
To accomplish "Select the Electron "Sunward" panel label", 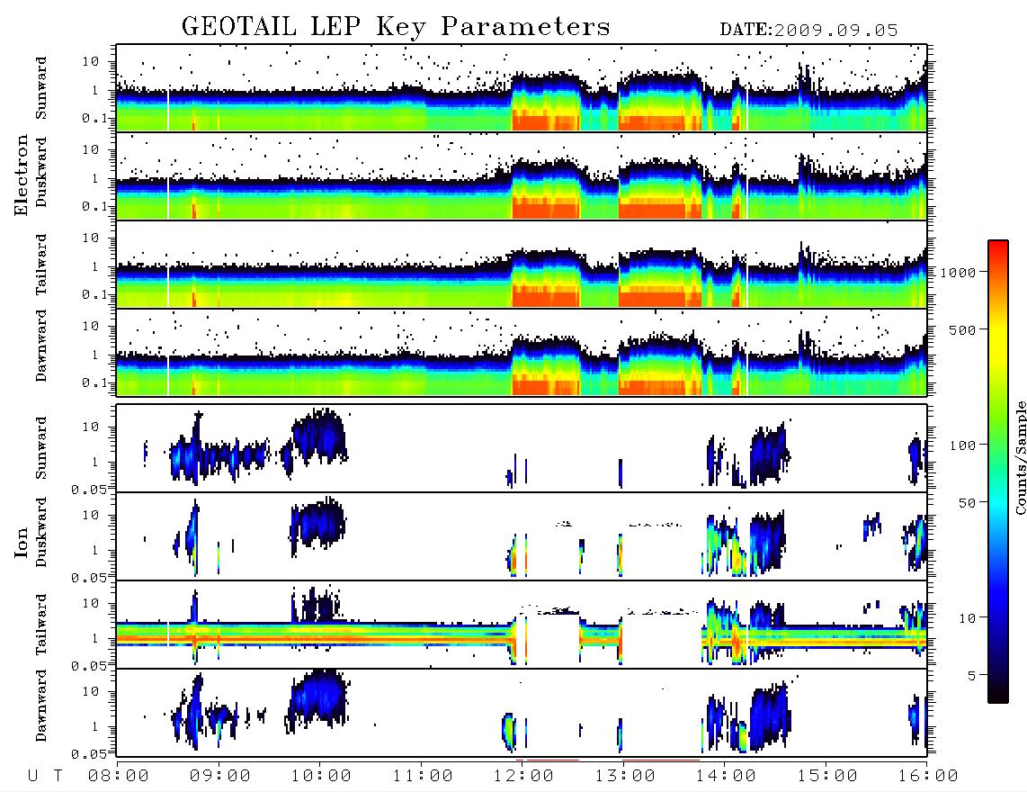I will [41, 88].
